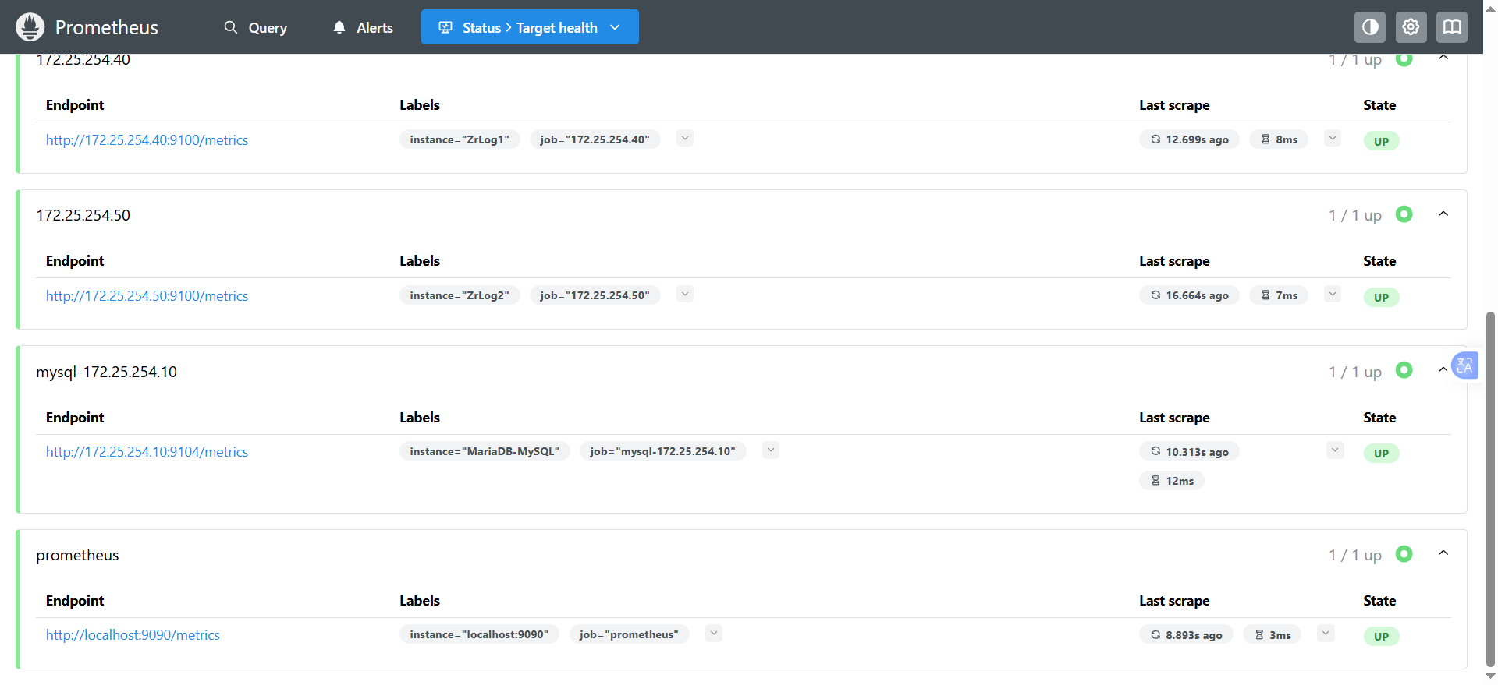Expand labels for localhost:9090 target
The height and width of the screenshot is (685, 1498).
pos(714,634)
